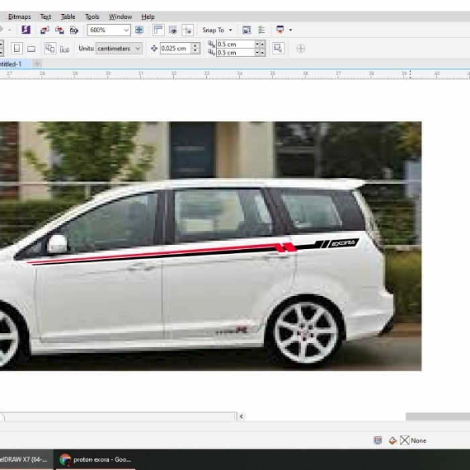Expand the Application Launcher dropdown arrow

click(x=291, y=30)
